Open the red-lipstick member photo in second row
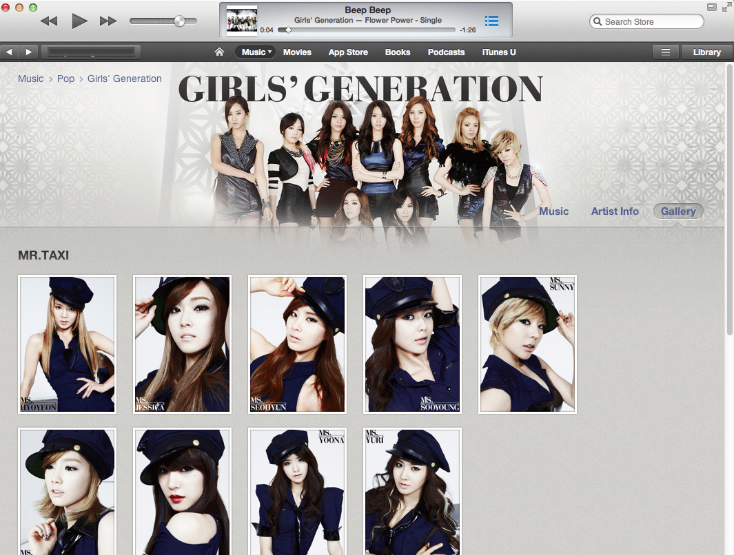This screenshot has width=734, height=555. point(182,492)
